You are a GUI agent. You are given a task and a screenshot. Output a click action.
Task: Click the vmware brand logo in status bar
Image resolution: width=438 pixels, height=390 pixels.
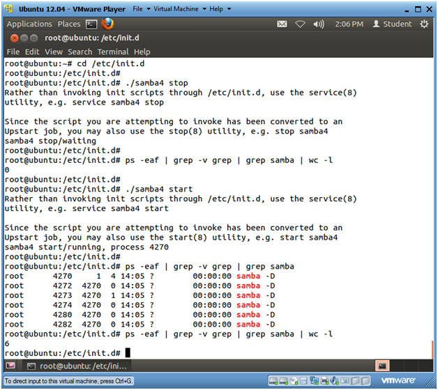coord(398,380)
